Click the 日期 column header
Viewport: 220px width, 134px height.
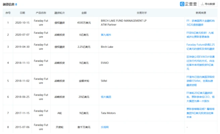click(x=23, y=13)
